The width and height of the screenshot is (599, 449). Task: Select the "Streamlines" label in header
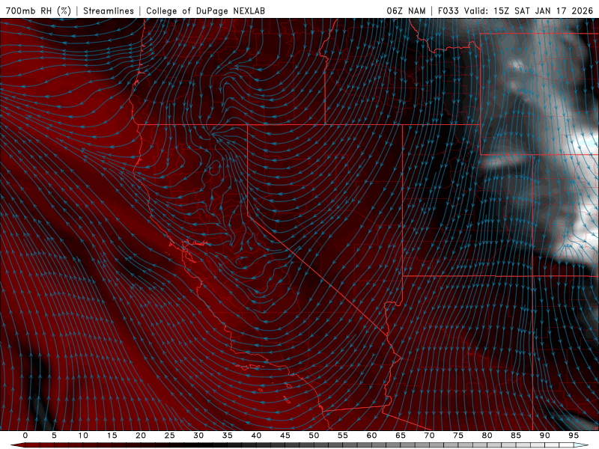(109, 10)
